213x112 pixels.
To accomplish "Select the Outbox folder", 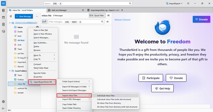I will [x=21, y=80].
